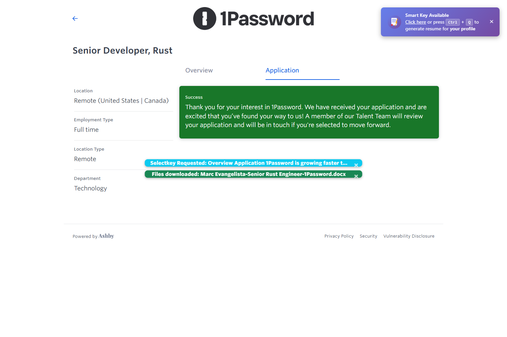Click the Smart Key resume document icon
The width and height of the screenshot is (507, 337).
(394, 22)
